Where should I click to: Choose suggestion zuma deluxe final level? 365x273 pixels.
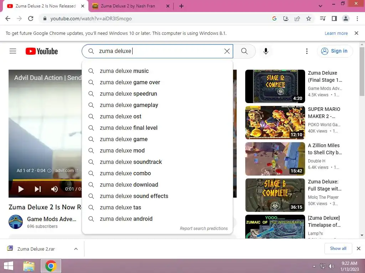[x=157, y=128]
